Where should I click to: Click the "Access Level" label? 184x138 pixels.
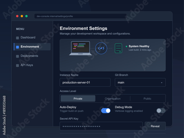[68, 91]
